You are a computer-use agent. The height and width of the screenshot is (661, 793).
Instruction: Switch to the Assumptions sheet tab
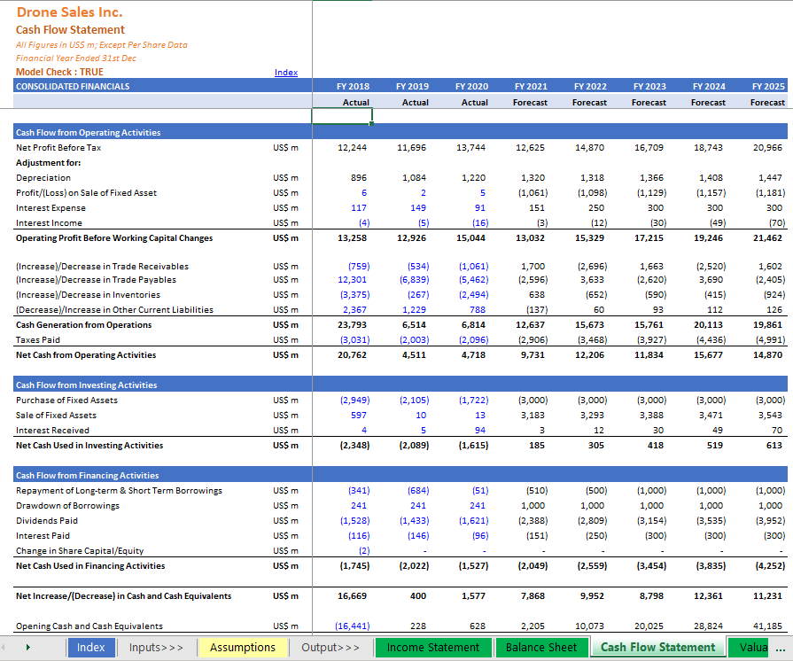tap(243, 648)
